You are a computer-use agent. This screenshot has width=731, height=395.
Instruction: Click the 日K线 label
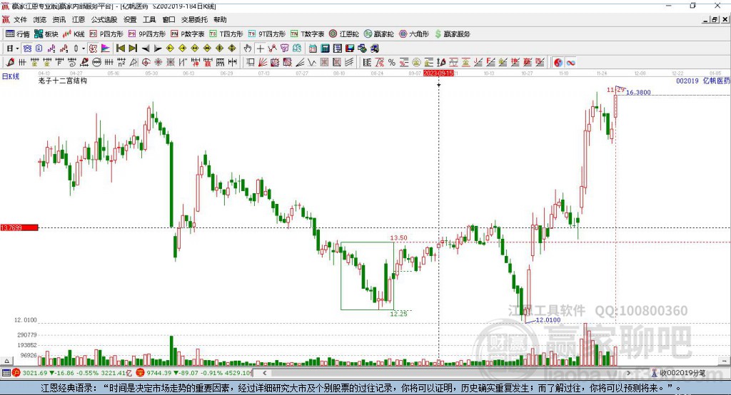click(11, 76)
